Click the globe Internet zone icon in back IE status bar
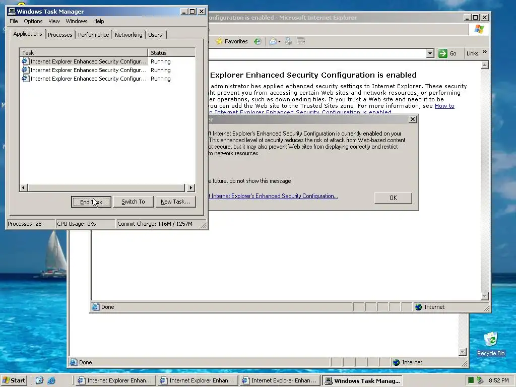The height and width of the screenshot is (387, 516). pyautogui.click(x=396, y=363)
